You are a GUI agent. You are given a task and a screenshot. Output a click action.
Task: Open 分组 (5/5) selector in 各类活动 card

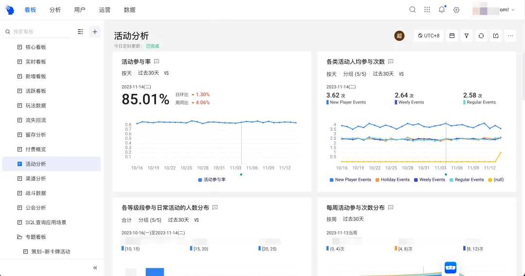pos(354,74)
